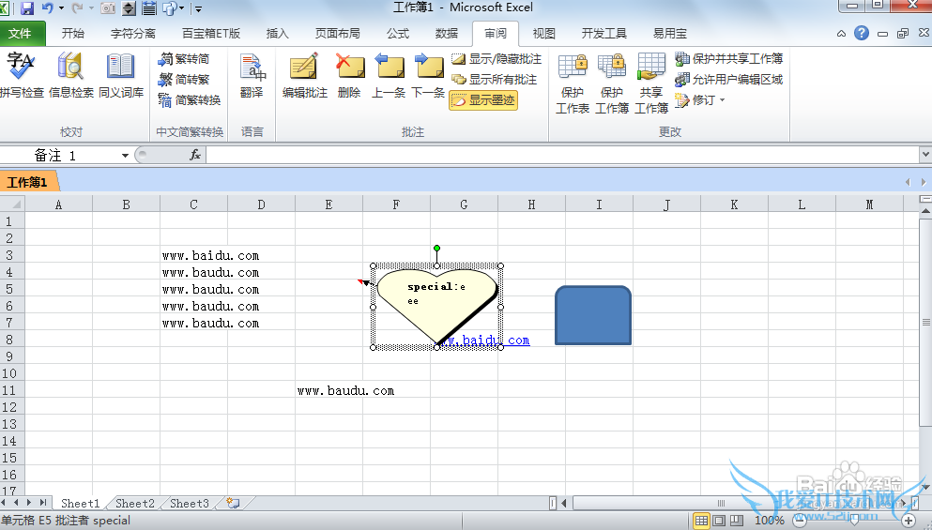The height and width of the screenshot is (530, 932).
Task: Insert a new worksheet
Action: (233, 503)
